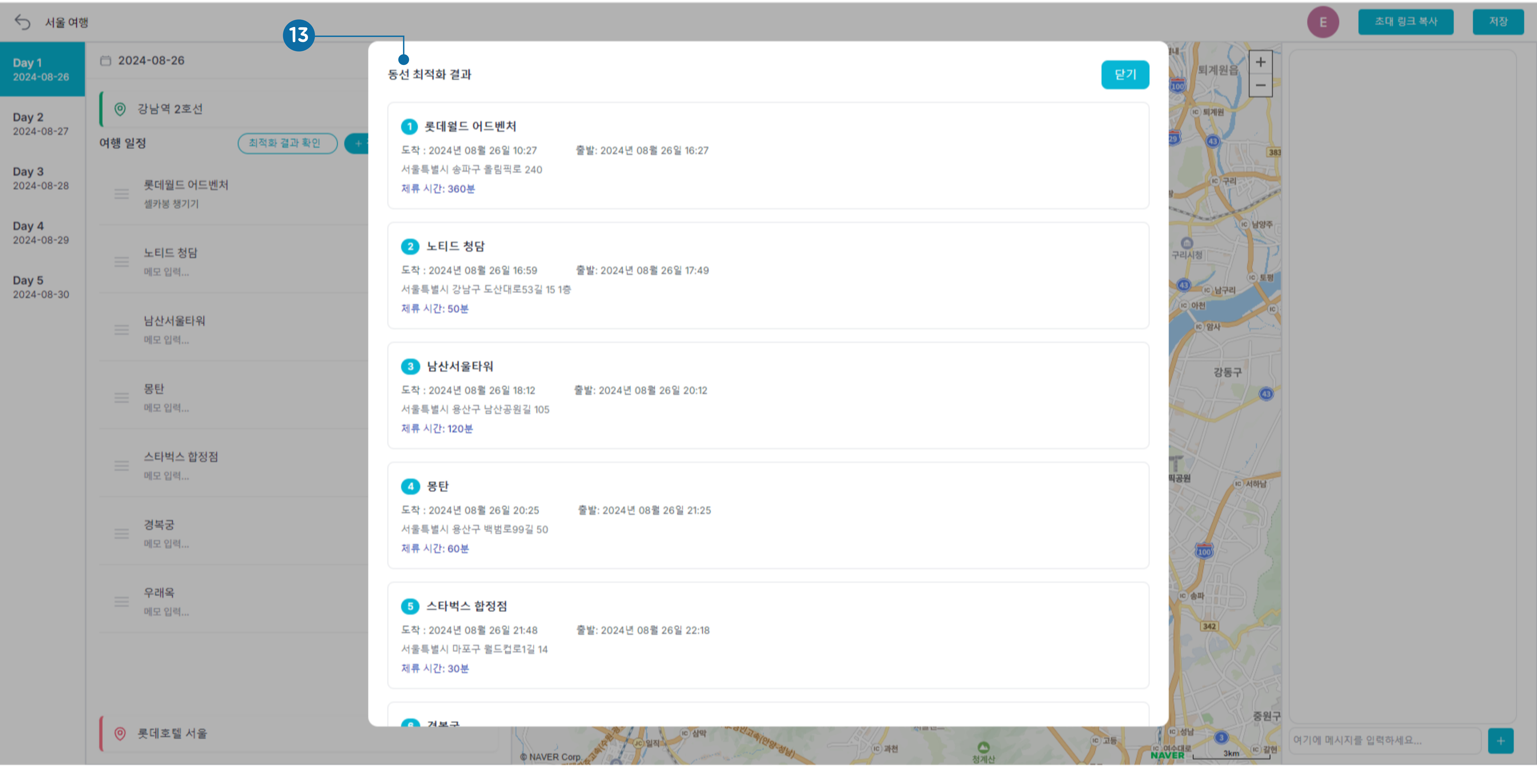
Task: Click the drag handle for 스타벅스 합정점
Action: pyautogui.click(x=122, y=466)
